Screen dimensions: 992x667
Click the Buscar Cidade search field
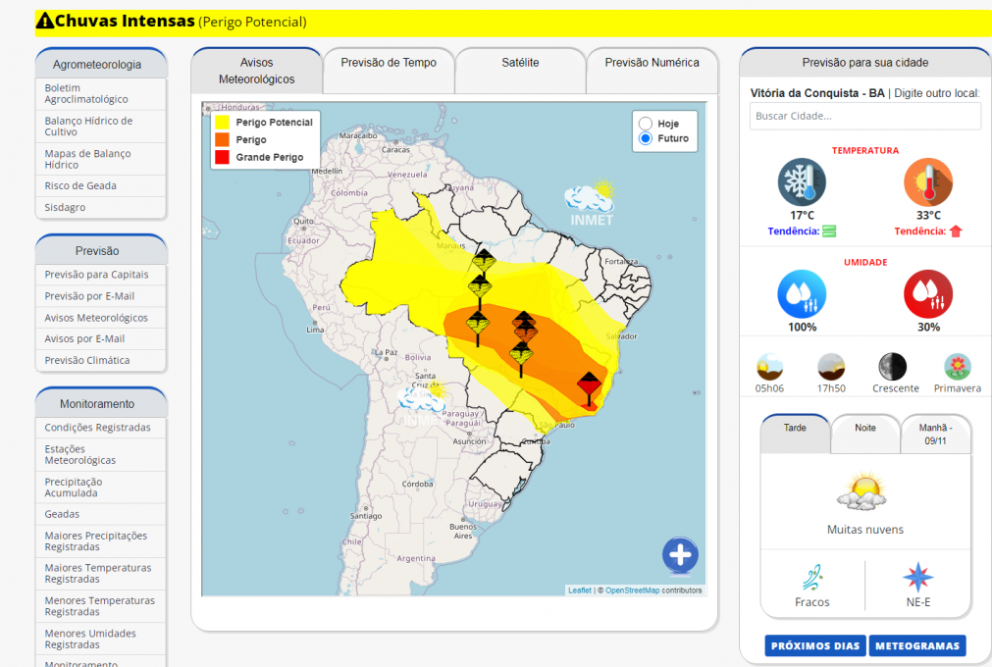tap(864, 116)
